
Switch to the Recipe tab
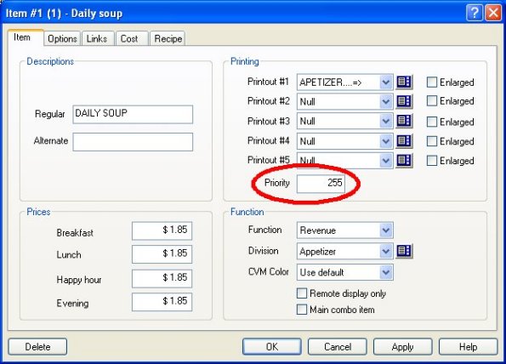point(168,39)
